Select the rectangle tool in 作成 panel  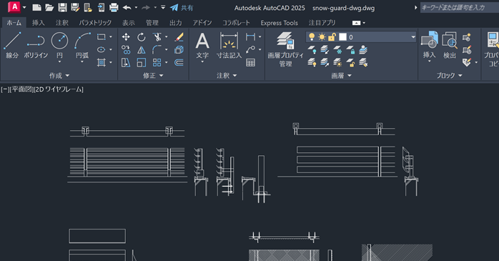[x=102, y=37]
